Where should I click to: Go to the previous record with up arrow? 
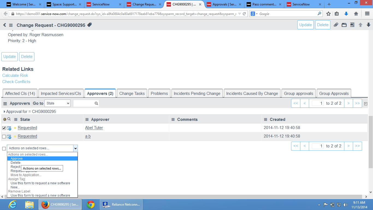[x=360, y=25]
